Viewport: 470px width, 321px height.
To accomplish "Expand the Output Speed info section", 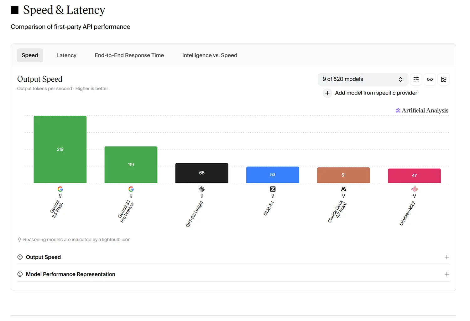I will pos(233,257).
